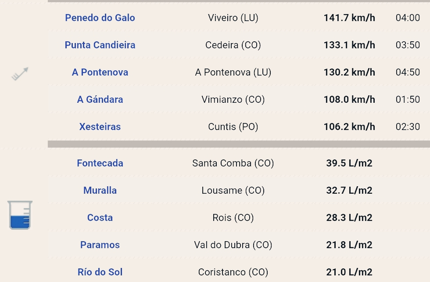The image size is (430, 282).
Task: Open Río do Sol station link
Action: coord(100,272)
